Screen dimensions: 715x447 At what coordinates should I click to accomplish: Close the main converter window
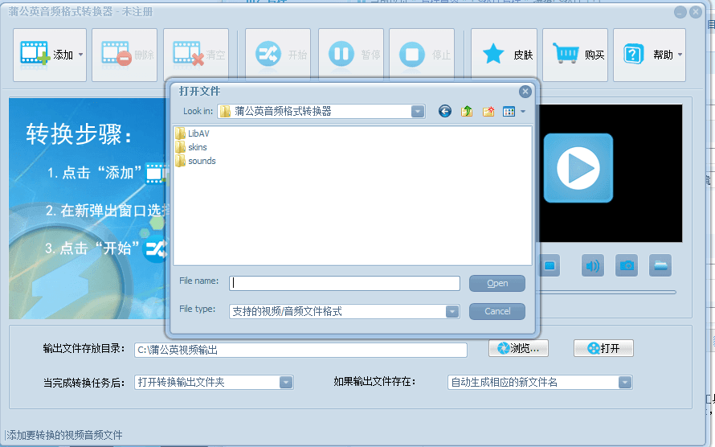(x=696, y=12)
